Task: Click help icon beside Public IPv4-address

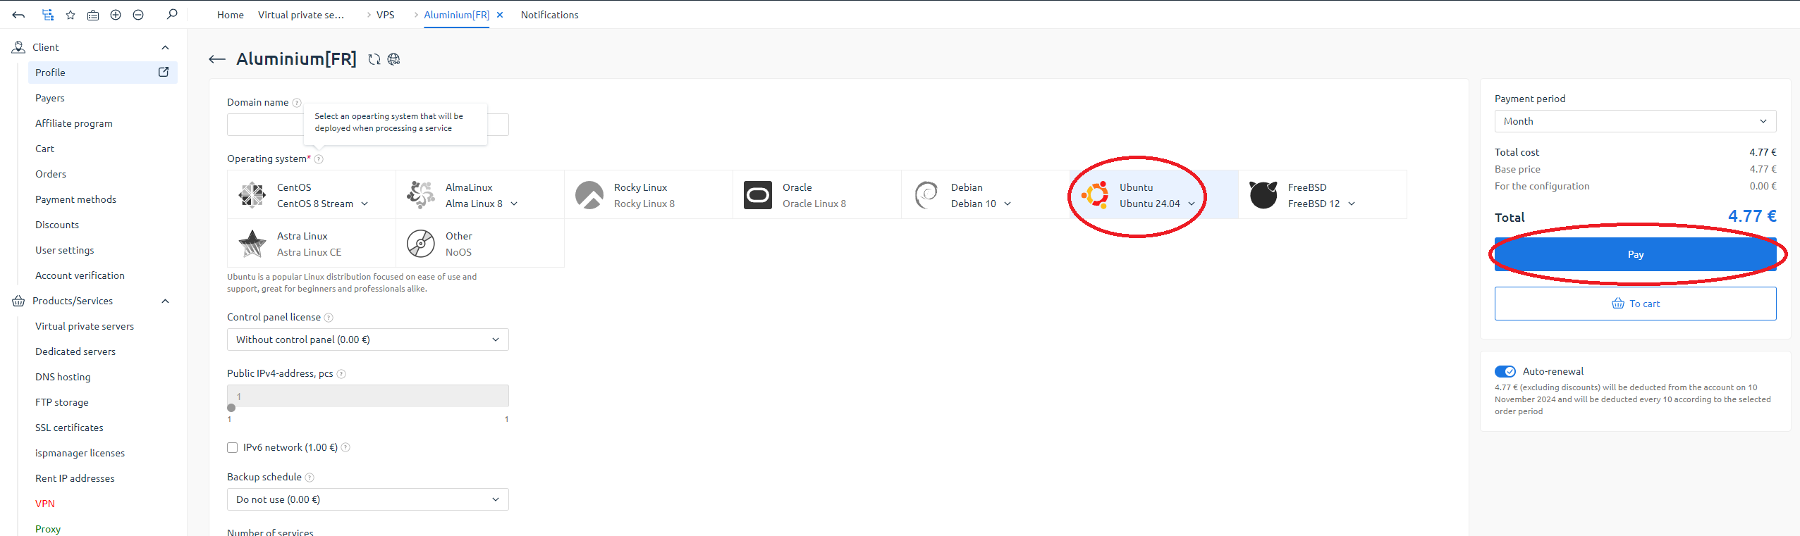Action: [341, 374]
